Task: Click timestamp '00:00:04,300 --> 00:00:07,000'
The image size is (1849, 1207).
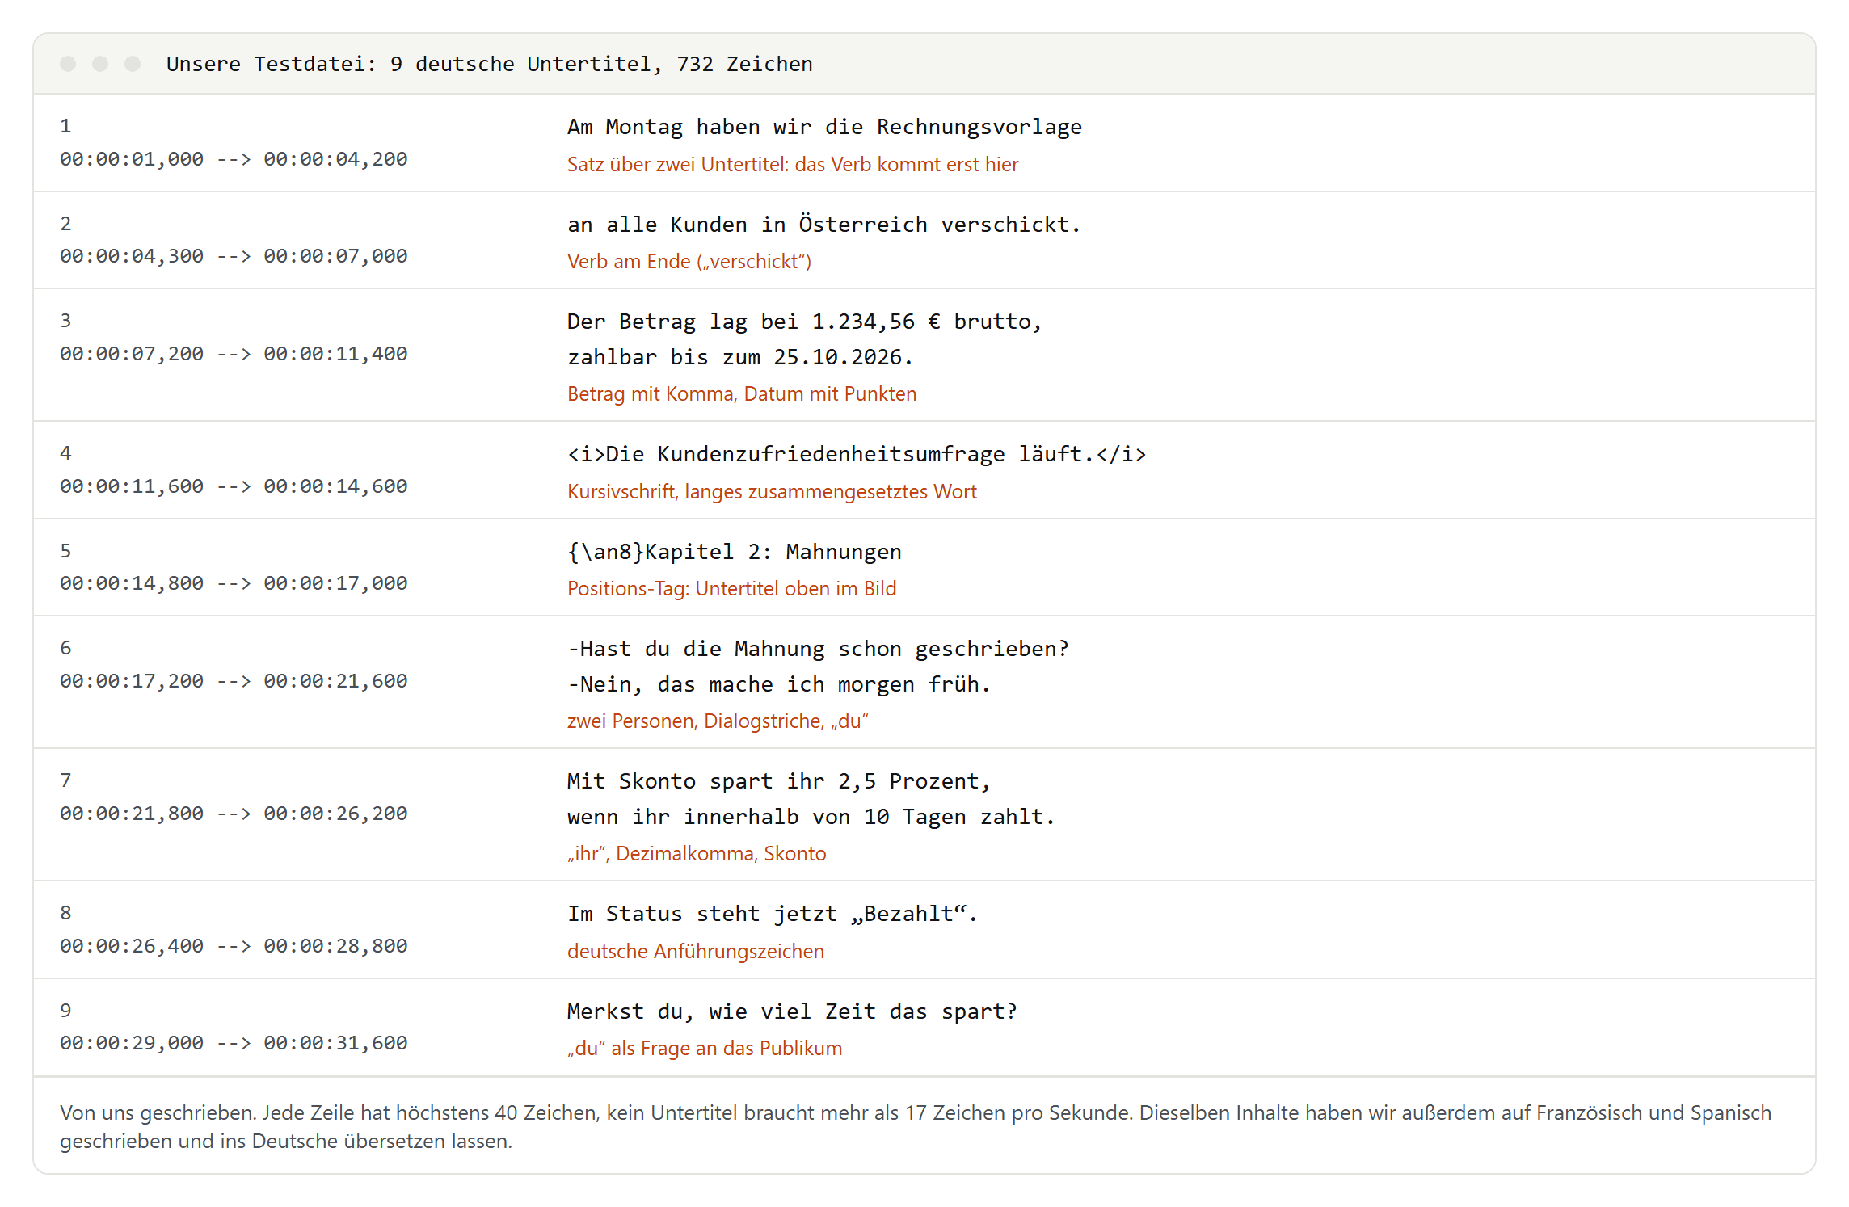Action: point(234,256)
